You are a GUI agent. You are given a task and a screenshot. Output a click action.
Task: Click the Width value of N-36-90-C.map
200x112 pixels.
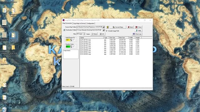click(131, 52)
